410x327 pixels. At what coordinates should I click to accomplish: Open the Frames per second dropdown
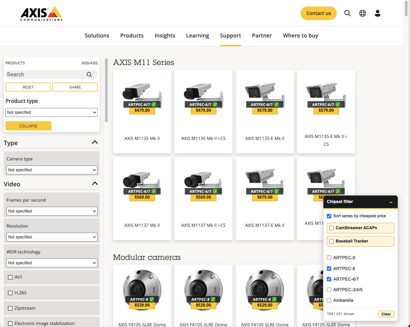click(x=52, y=211)
